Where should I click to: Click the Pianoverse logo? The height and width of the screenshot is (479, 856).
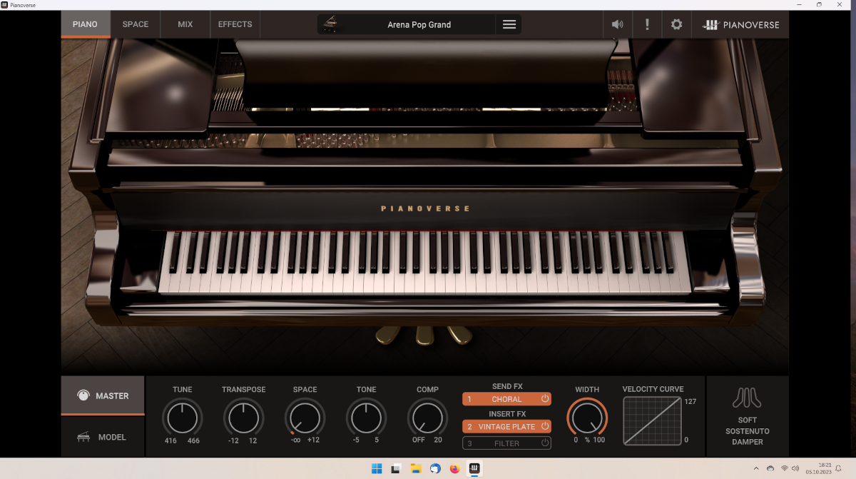click(741, 24)
